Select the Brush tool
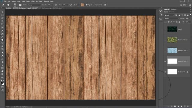Screen dimensions: 192x108 2,37
